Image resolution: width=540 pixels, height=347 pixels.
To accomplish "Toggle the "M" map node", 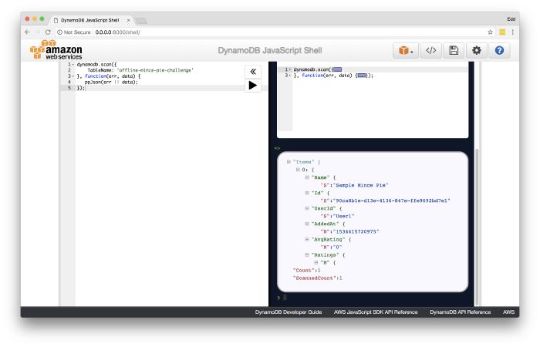I will pos(316,262).
